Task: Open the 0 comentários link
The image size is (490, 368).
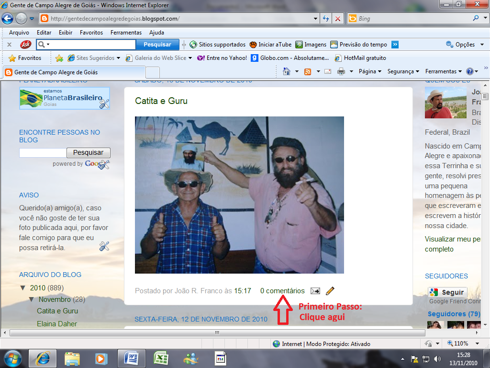Action: coord(282,291)
